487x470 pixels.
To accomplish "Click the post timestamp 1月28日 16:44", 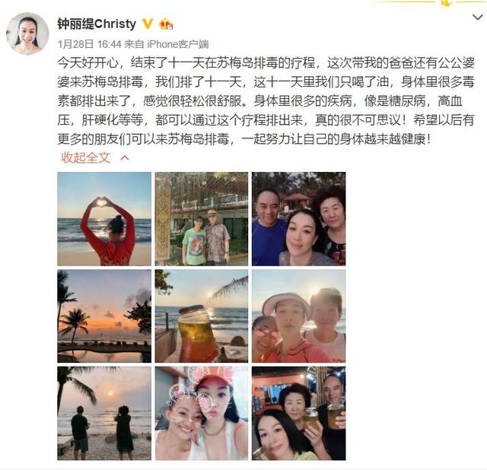I will pyautogui.click(x=90, y=44).
